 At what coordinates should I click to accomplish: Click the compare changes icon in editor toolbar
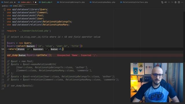(x=162, y=2)
